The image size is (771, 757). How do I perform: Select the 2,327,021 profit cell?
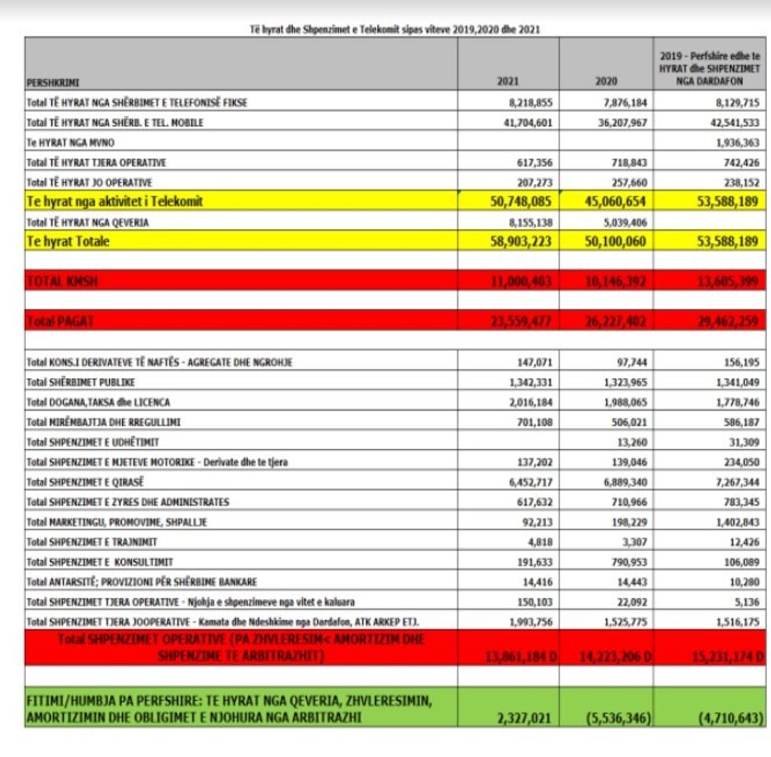coord(526,717)
